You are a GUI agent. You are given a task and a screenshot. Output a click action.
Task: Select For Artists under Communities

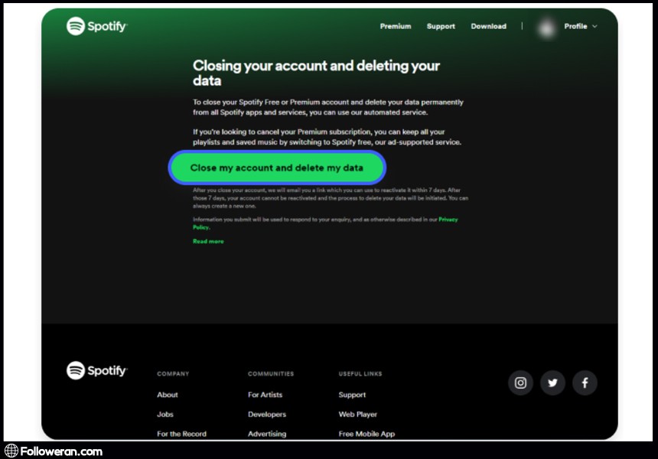point(265,395)
